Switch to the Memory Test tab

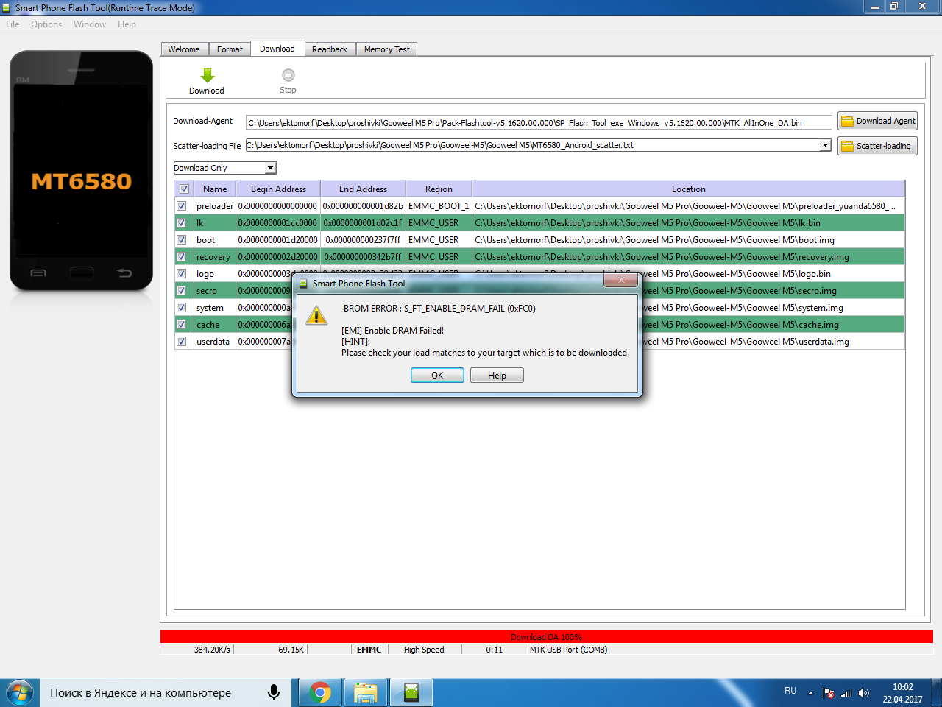coord(386,49)
